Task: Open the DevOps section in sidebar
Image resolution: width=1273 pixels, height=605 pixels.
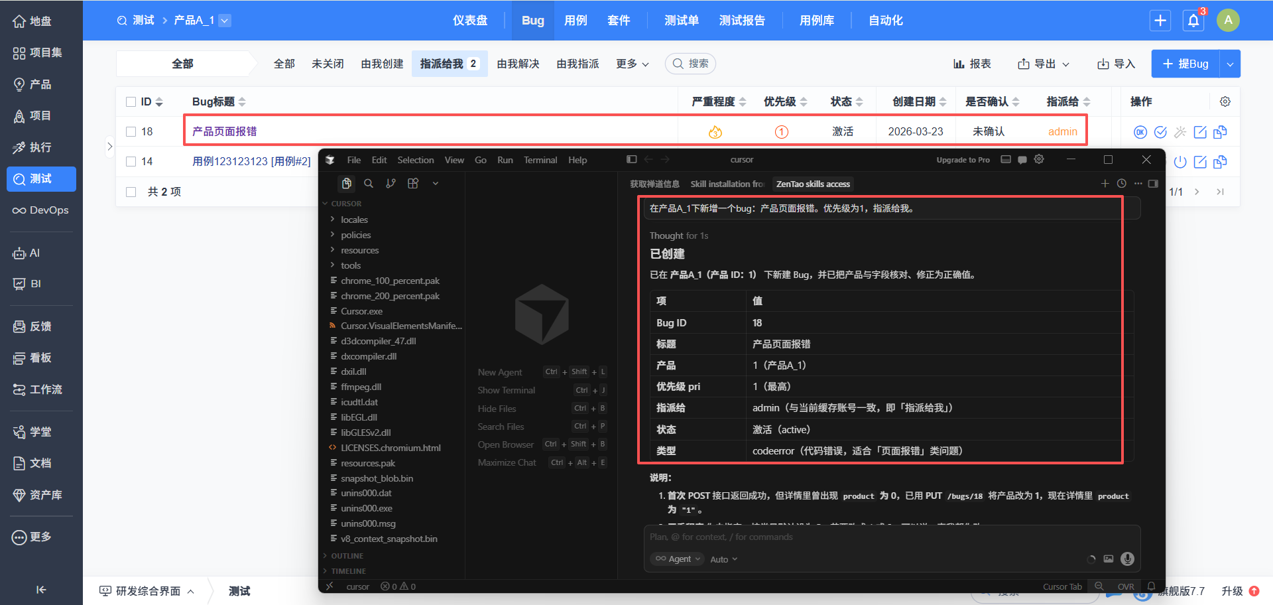Action: tap(41, 210)
